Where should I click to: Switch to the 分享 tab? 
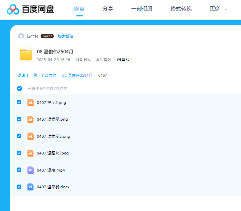pyautogui.click(x=108, y=9)
